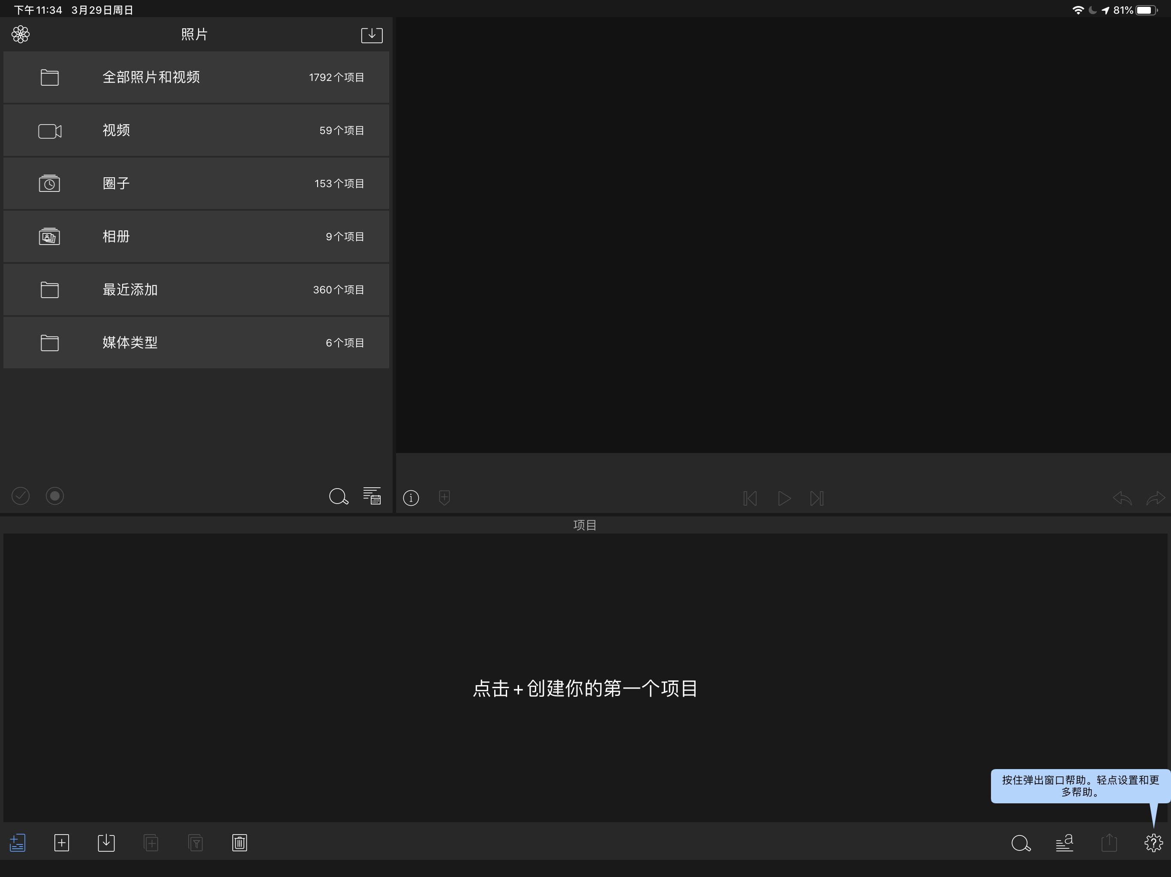The height and width of the screenshot is (877, 1171).
Task: Undo the last action
Action: 1122,498
